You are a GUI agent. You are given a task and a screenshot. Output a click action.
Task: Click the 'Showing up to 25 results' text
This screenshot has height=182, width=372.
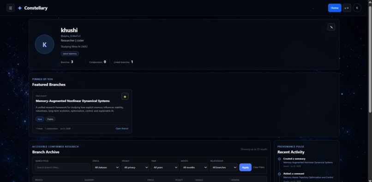(x=254, y=149)
